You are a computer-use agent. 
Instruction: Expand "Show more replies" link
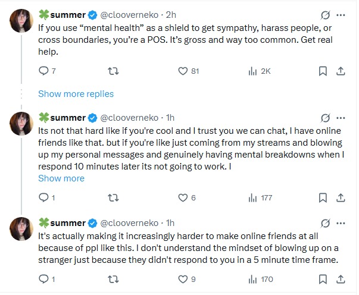[x=76, y=94]
